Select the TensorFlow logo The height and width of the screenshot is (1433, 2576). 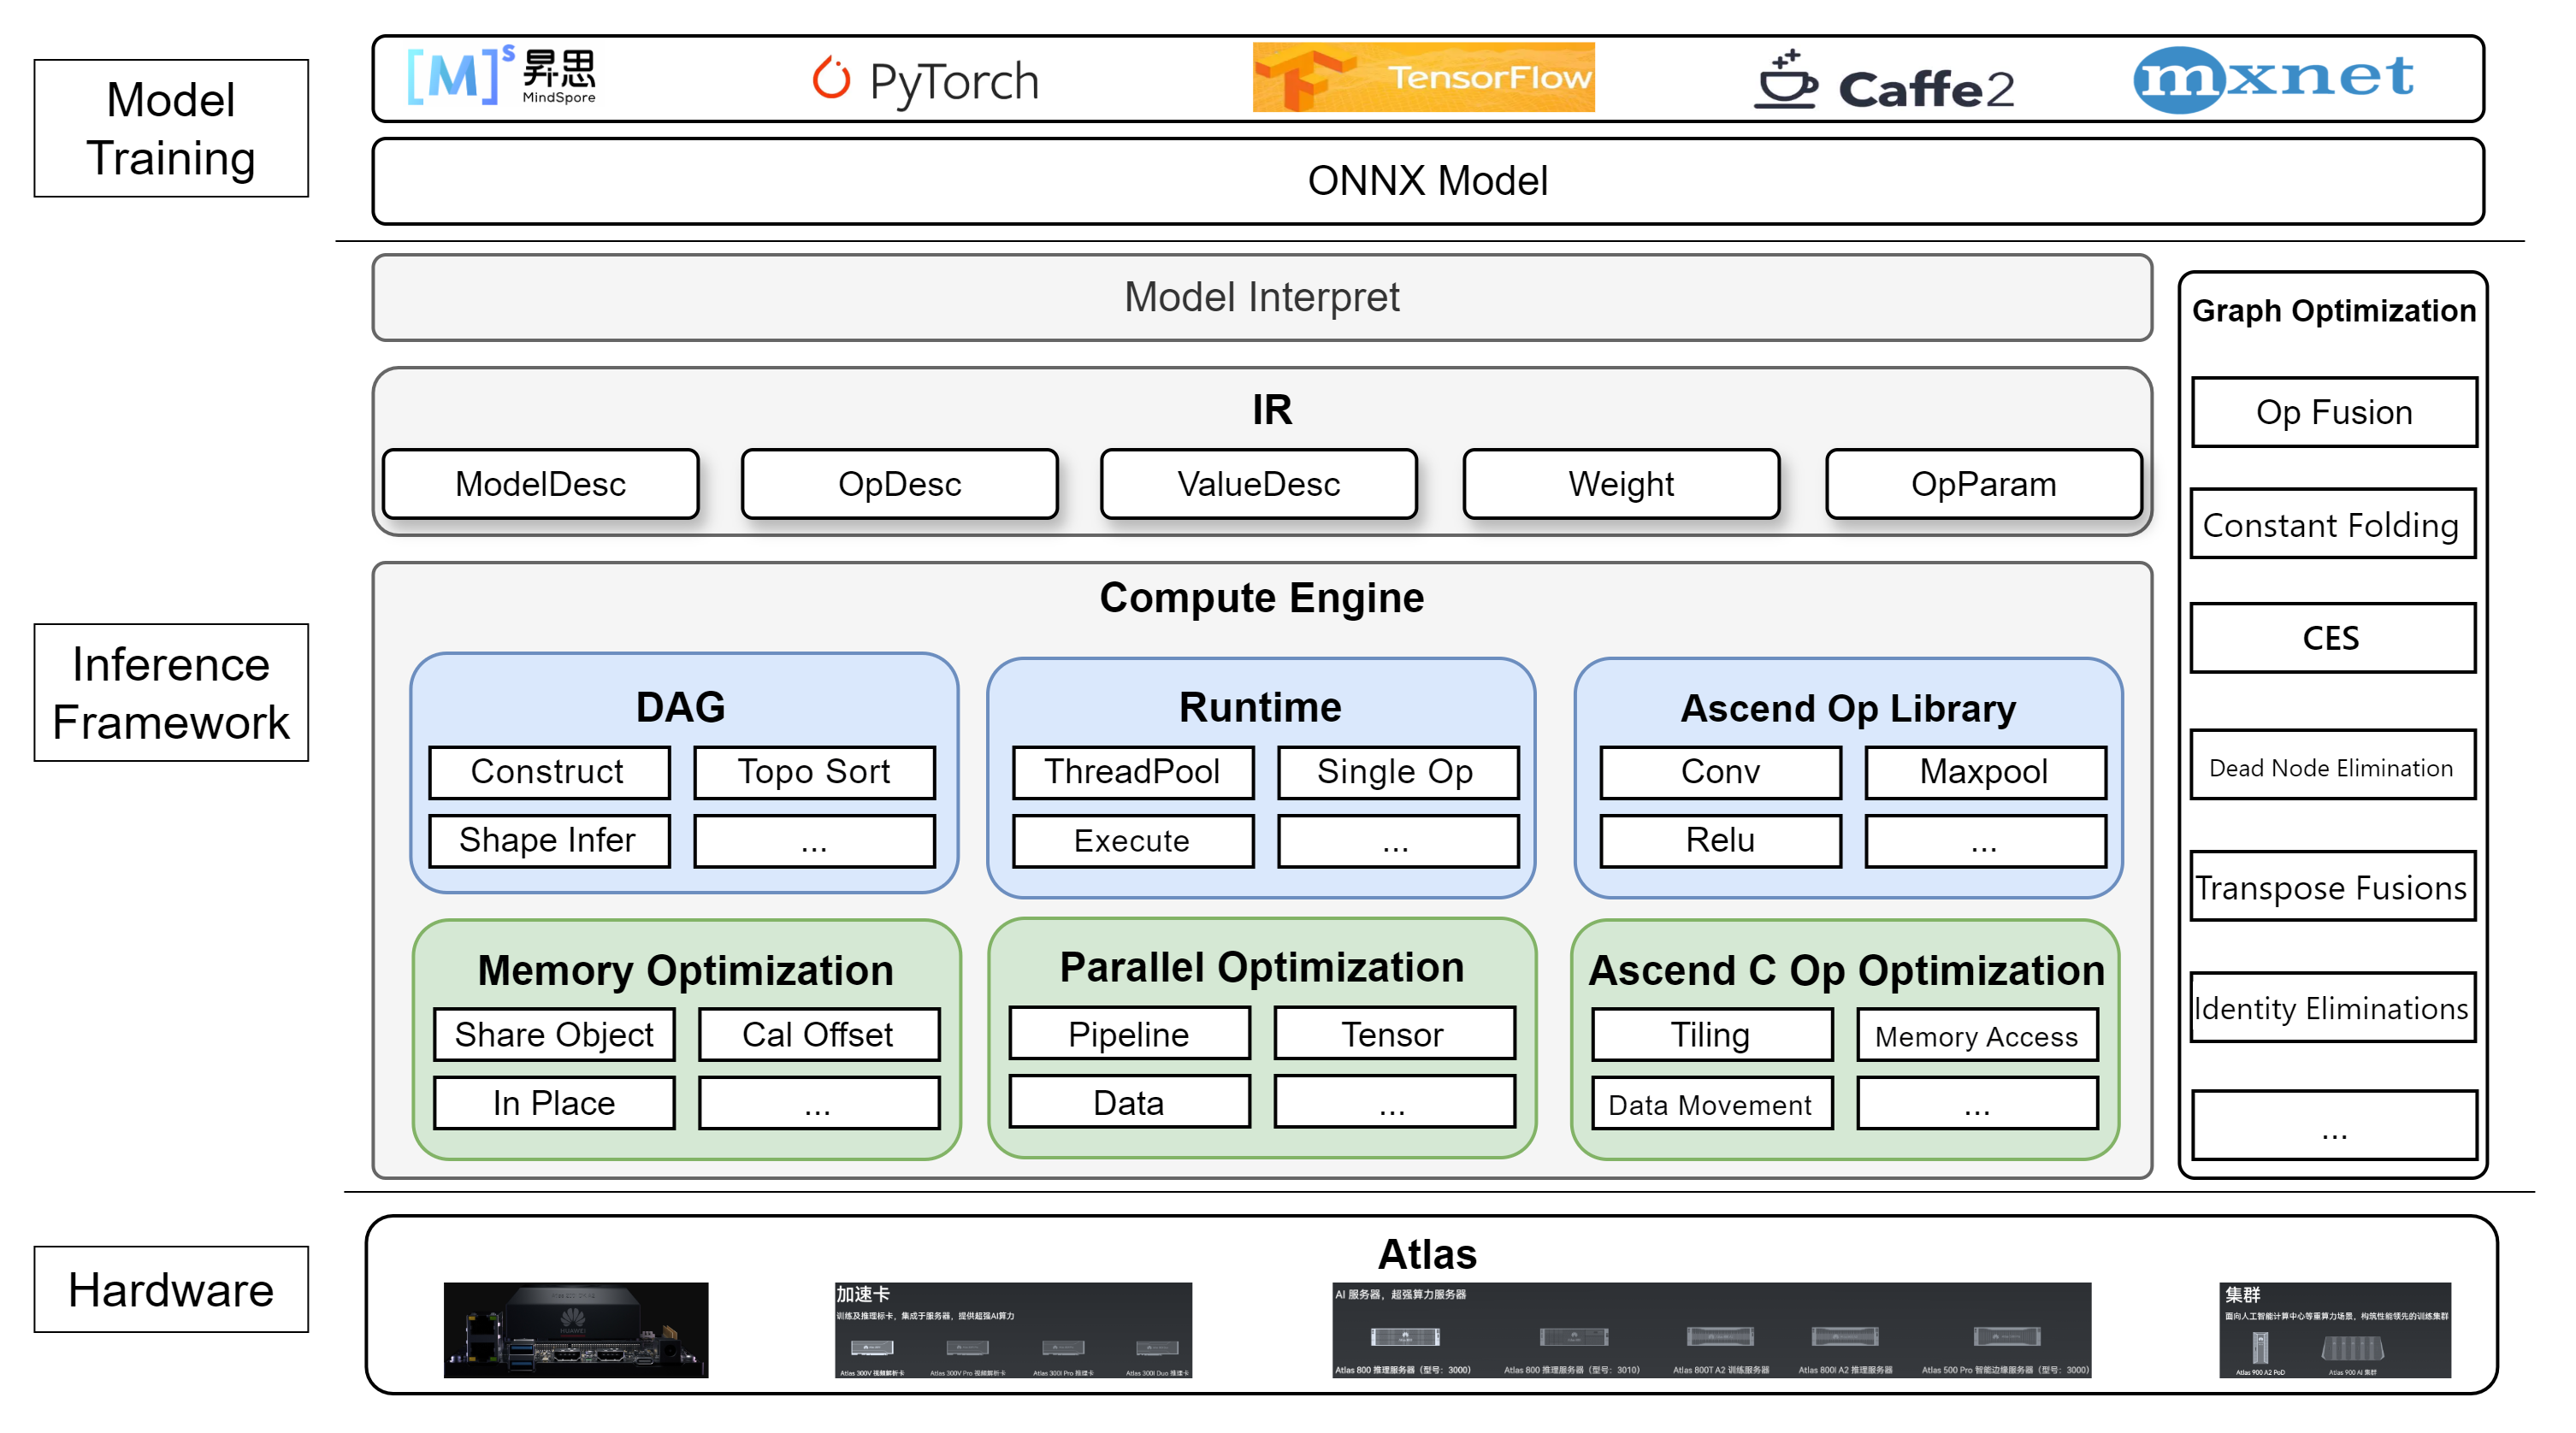(1423, 77)
